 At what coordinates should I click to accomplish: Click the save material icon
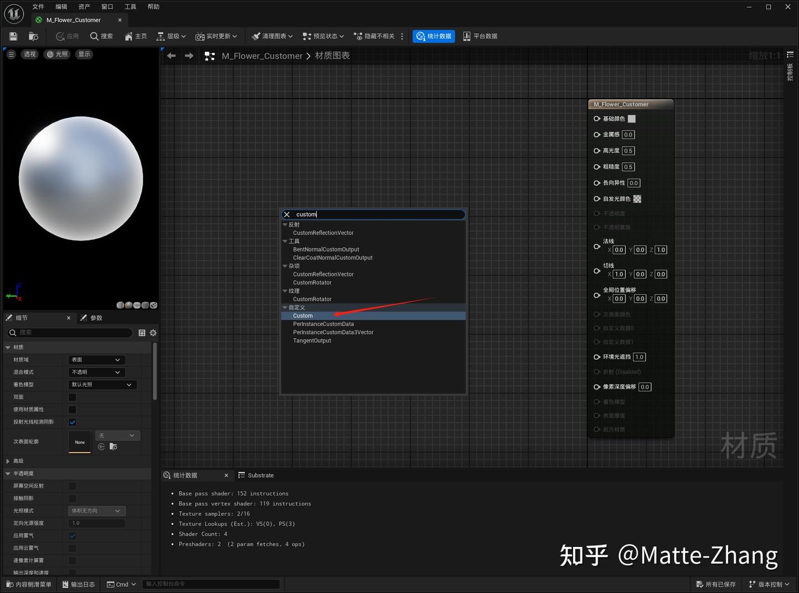(12, 35)
